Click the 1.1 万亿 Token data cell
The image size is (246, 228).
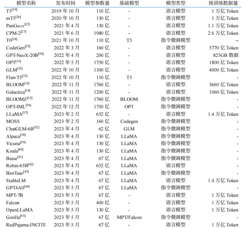coord(223,26)
